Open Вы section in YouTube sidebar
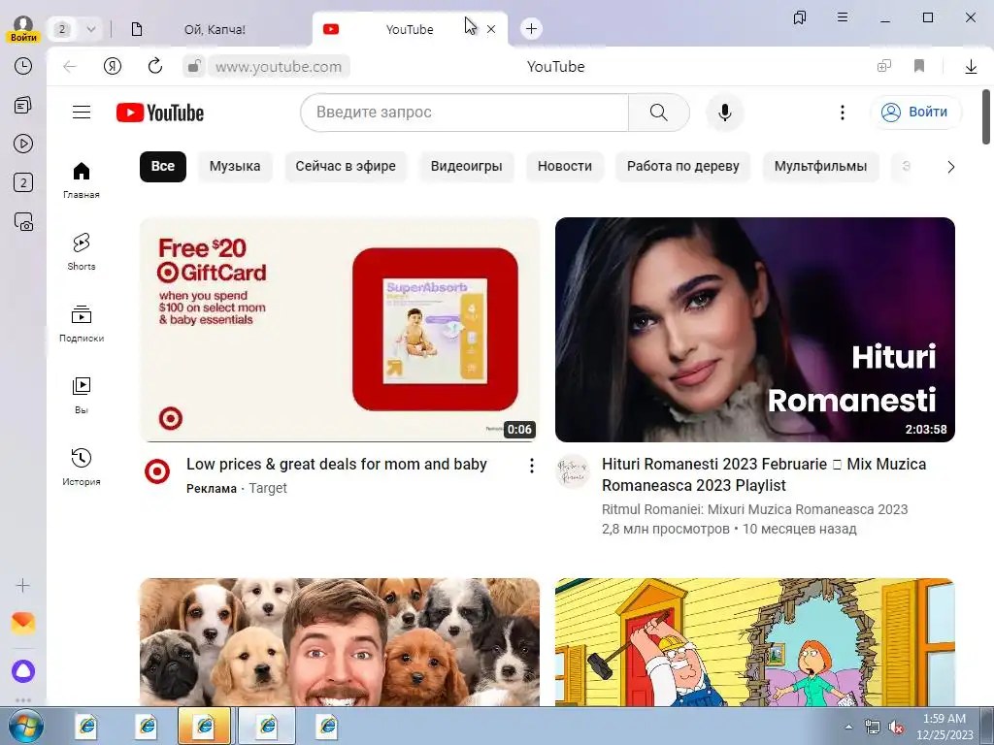994x745 pixels. pos(82,395)
